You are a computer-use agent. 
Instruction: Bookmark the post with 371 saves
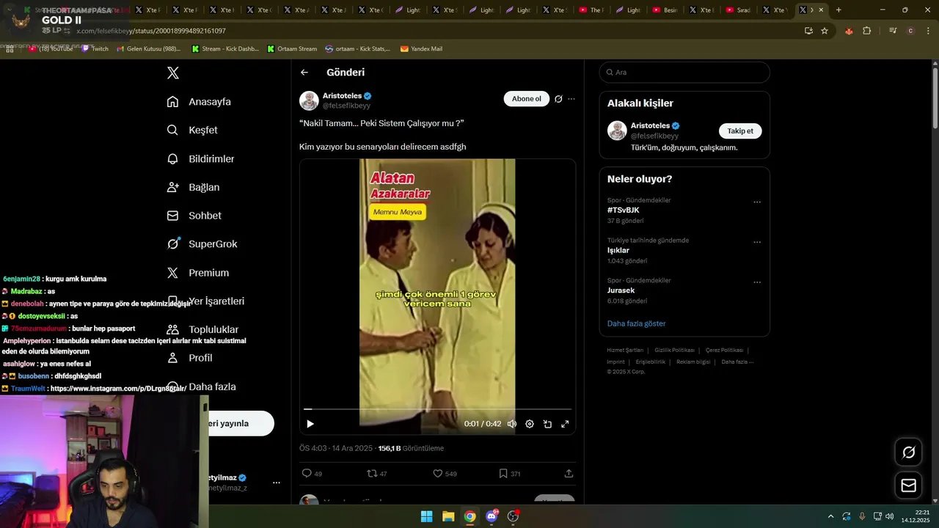pyautogui.click(x=510, y=474)
